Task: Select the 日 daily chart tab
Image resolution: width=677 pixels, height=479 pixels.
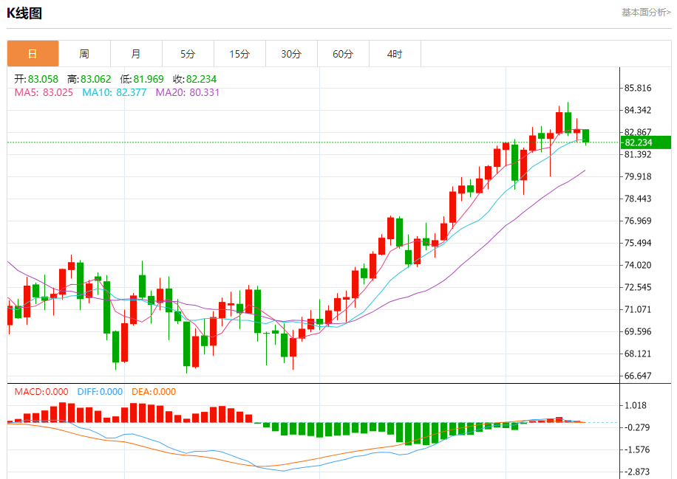Action: point(33,54)
